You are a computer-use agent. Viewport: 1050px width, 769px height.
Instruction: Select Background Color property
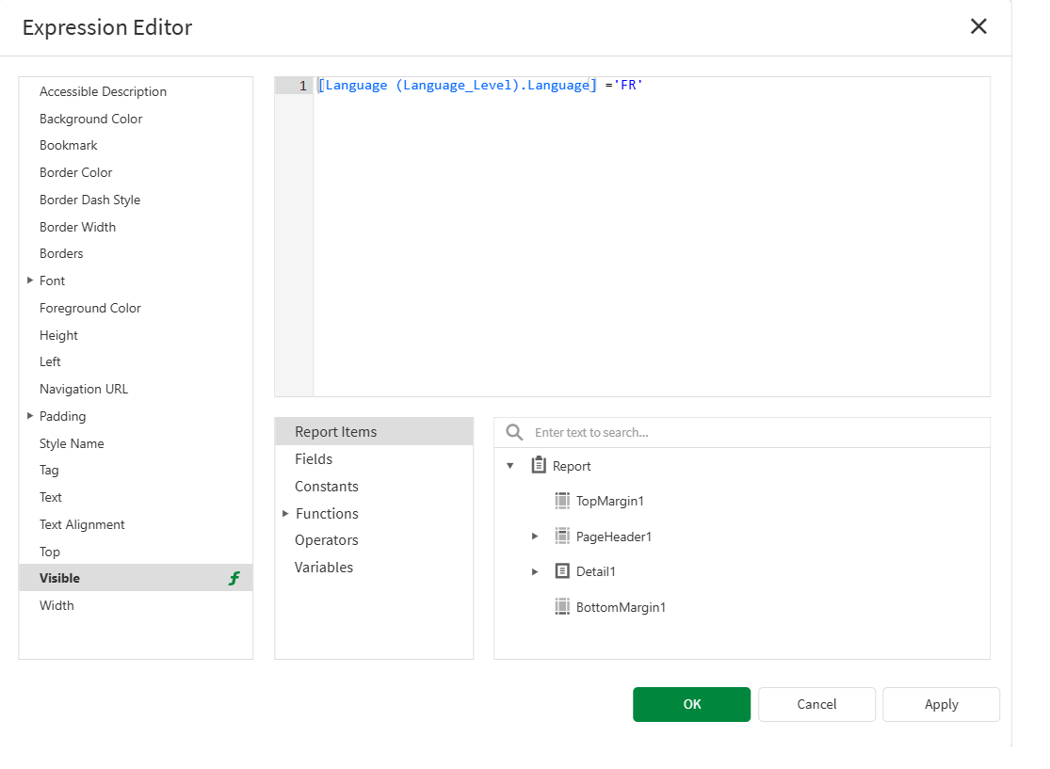pyautogui.click(x=91, y=120)
